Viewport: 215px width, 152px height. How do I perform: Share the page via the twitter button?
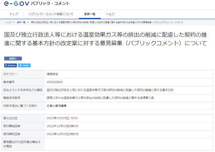(x=24, y=65)
